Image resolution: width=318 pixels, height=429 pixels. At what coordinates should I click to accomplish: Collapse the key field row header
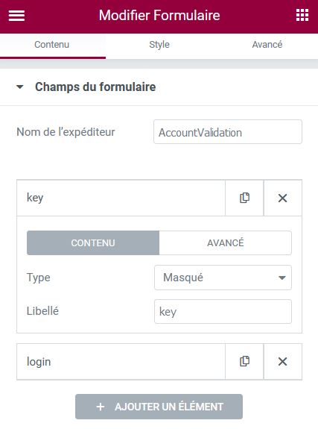(121, 198)
